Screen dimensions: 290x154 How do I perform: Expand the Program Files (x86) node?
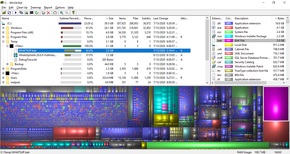(x=3, y=32)
